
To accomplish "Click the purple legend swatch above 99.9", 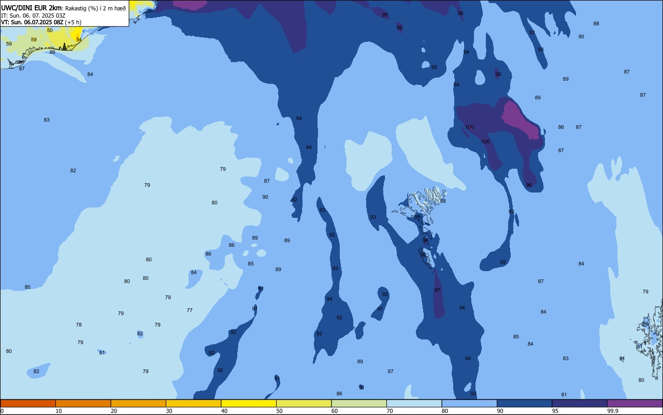I will [635, 403].
